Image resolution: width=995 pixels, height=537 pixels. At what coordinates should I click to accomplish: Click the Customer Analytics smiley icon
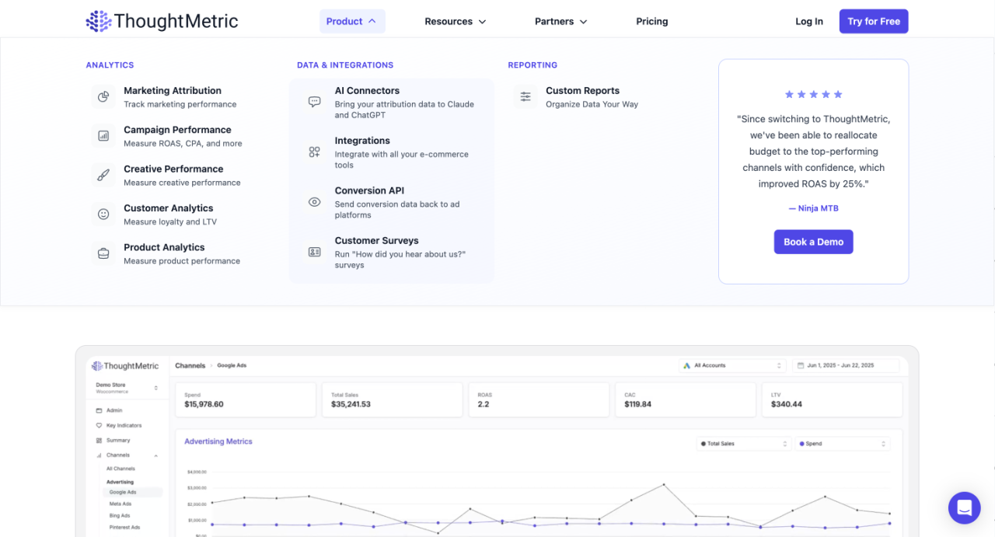(103, 214)
